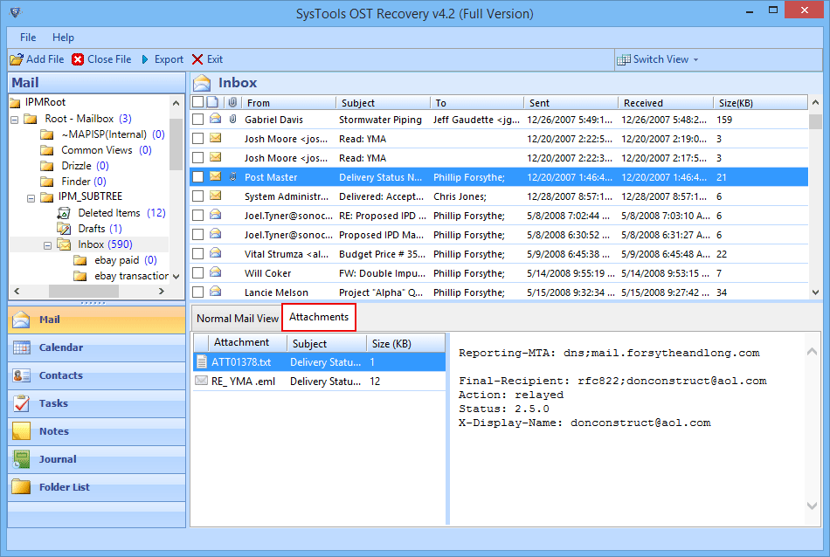
Task: Click folder tree horizontal scrollbar thumb
Action: coord(84,291)
